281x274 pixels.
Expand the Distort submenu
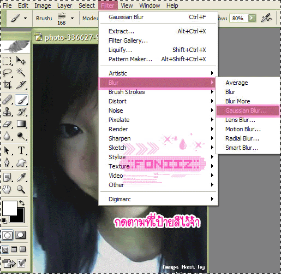point(158,101)
